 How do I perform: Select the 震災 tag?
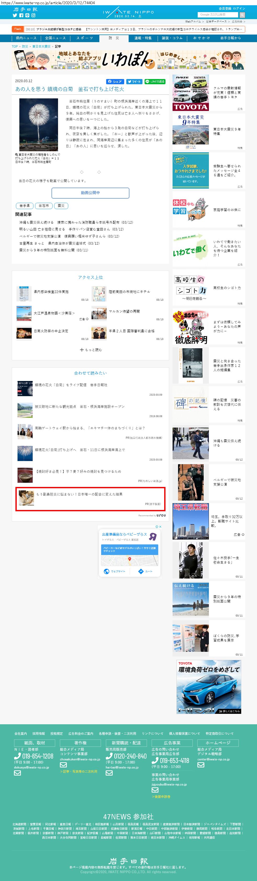coord(61,206)
